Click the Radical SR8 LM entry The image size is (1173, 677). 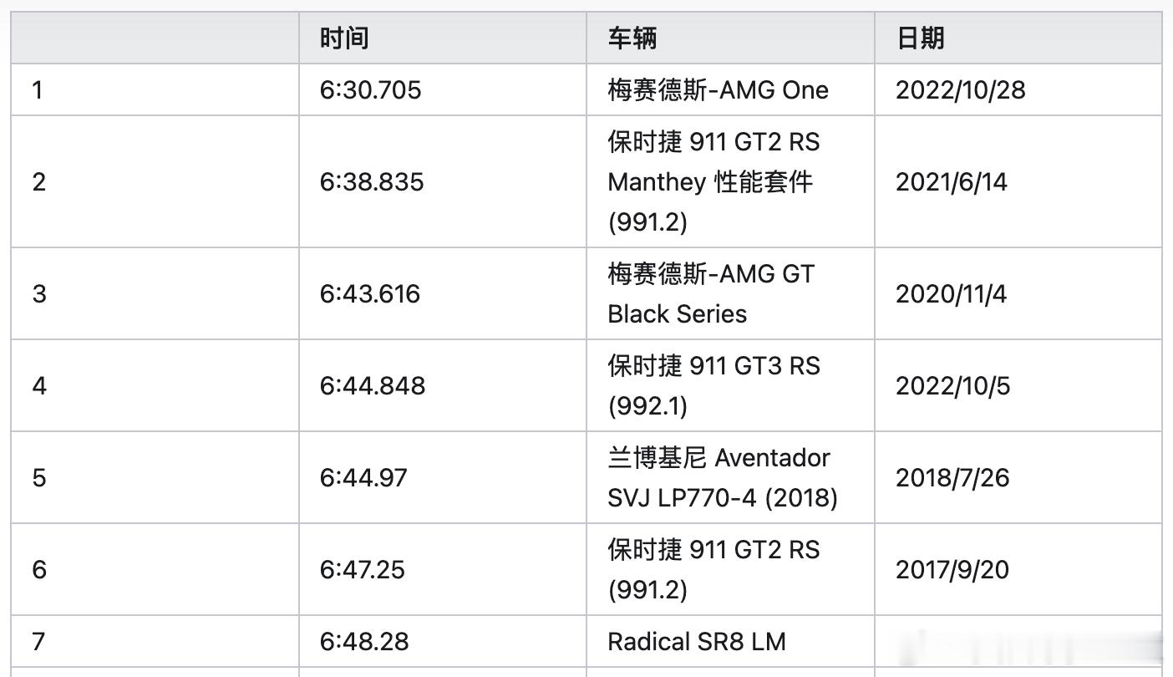[697, 642]
